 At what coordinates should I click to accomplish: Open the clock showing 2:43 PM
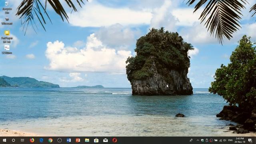pyautogui.click(x=240, y=140)
